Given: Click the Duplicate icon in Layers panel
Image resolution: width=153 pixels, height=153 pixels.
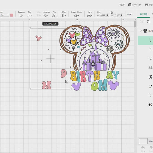Looking at the screenshot, I should 149,22.
